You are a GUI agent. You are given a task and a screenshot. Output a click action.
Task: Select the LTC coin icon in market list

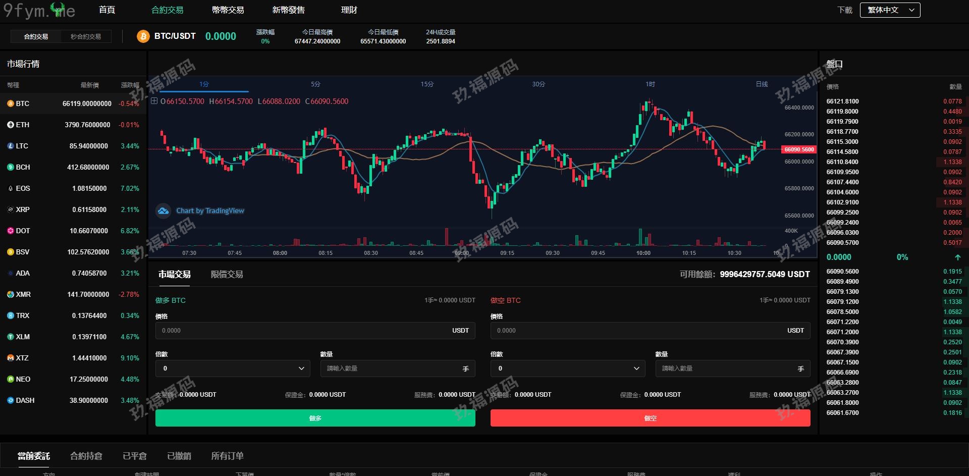click(x=10, y=146)
